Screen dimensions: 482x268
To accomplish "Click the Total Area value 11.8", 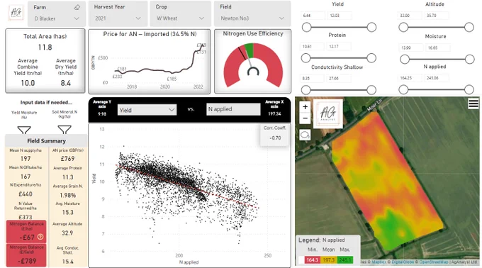I will coord(45,48).
